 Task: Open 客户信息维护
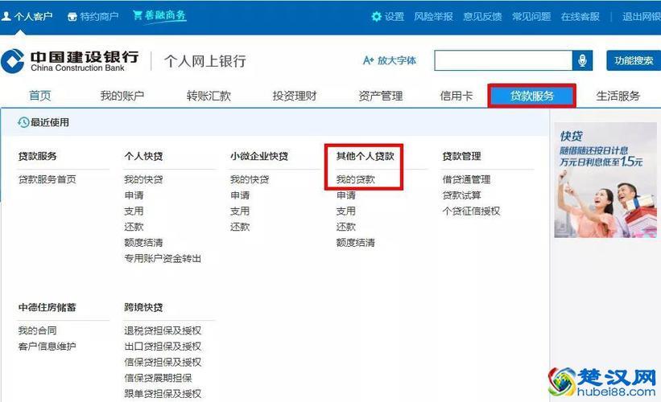[48, 347]
